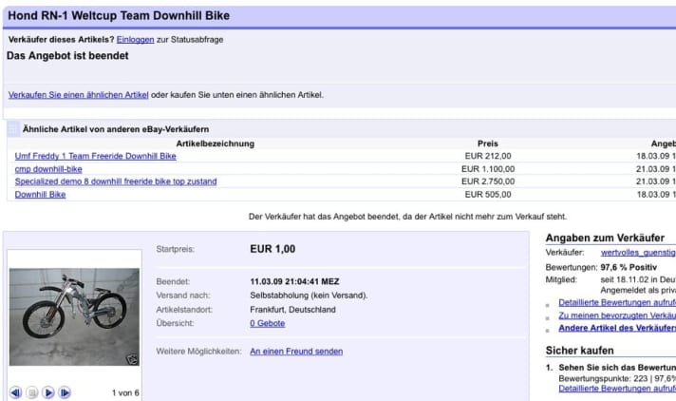Click Selbstabholung (kein Versand) text
This screenshot has height=401, width=676.
click(309, 296)
